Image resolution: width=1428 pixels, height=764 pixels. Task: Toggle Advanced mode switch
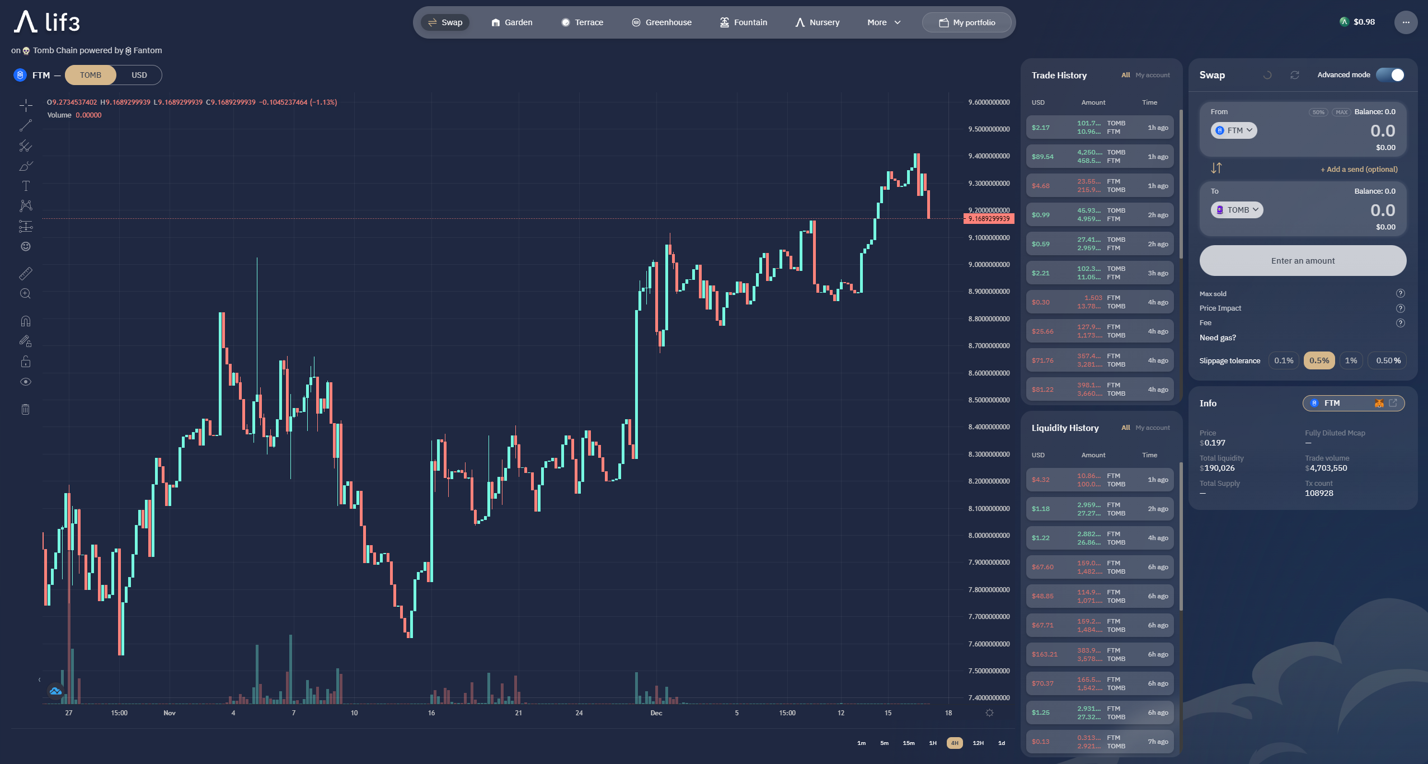click(x=1391, y=75)
